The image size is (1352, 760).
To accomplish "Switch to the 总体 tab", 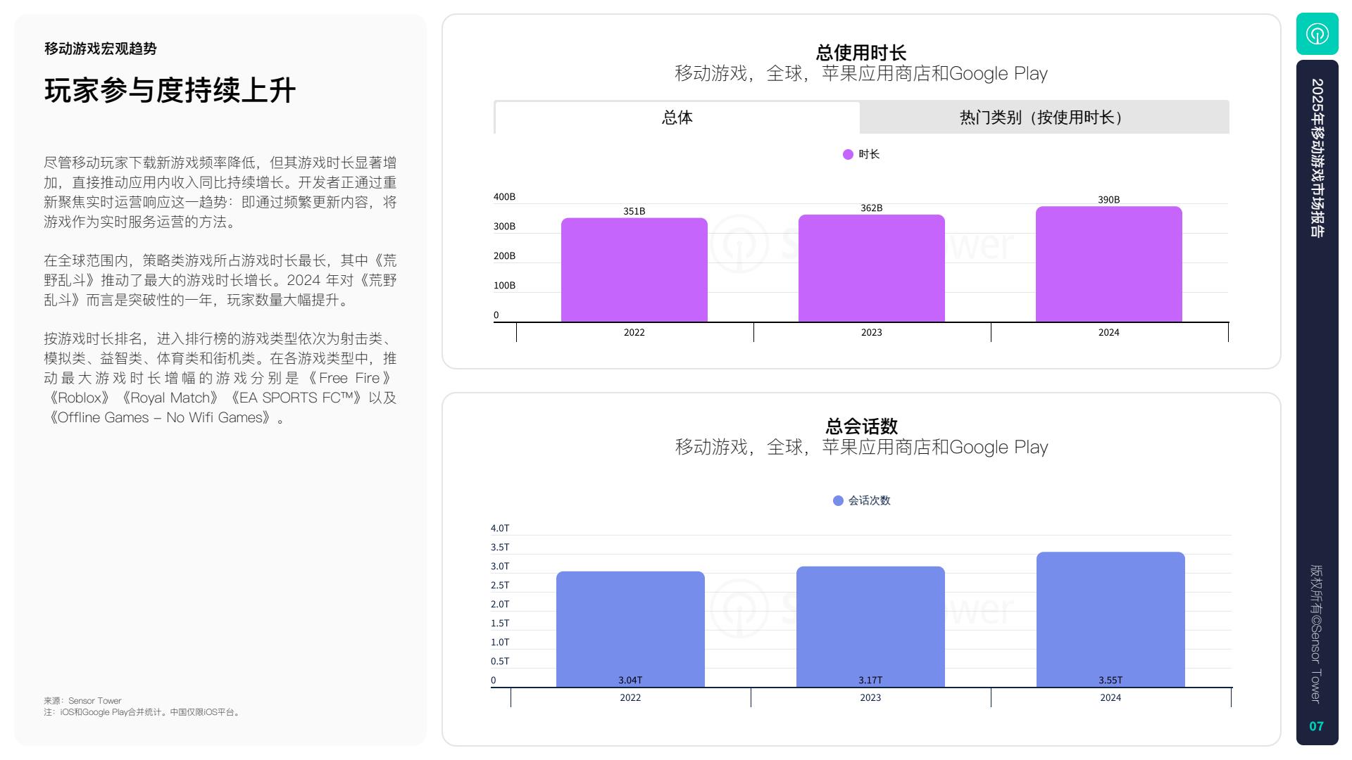I will pos(677,118).
